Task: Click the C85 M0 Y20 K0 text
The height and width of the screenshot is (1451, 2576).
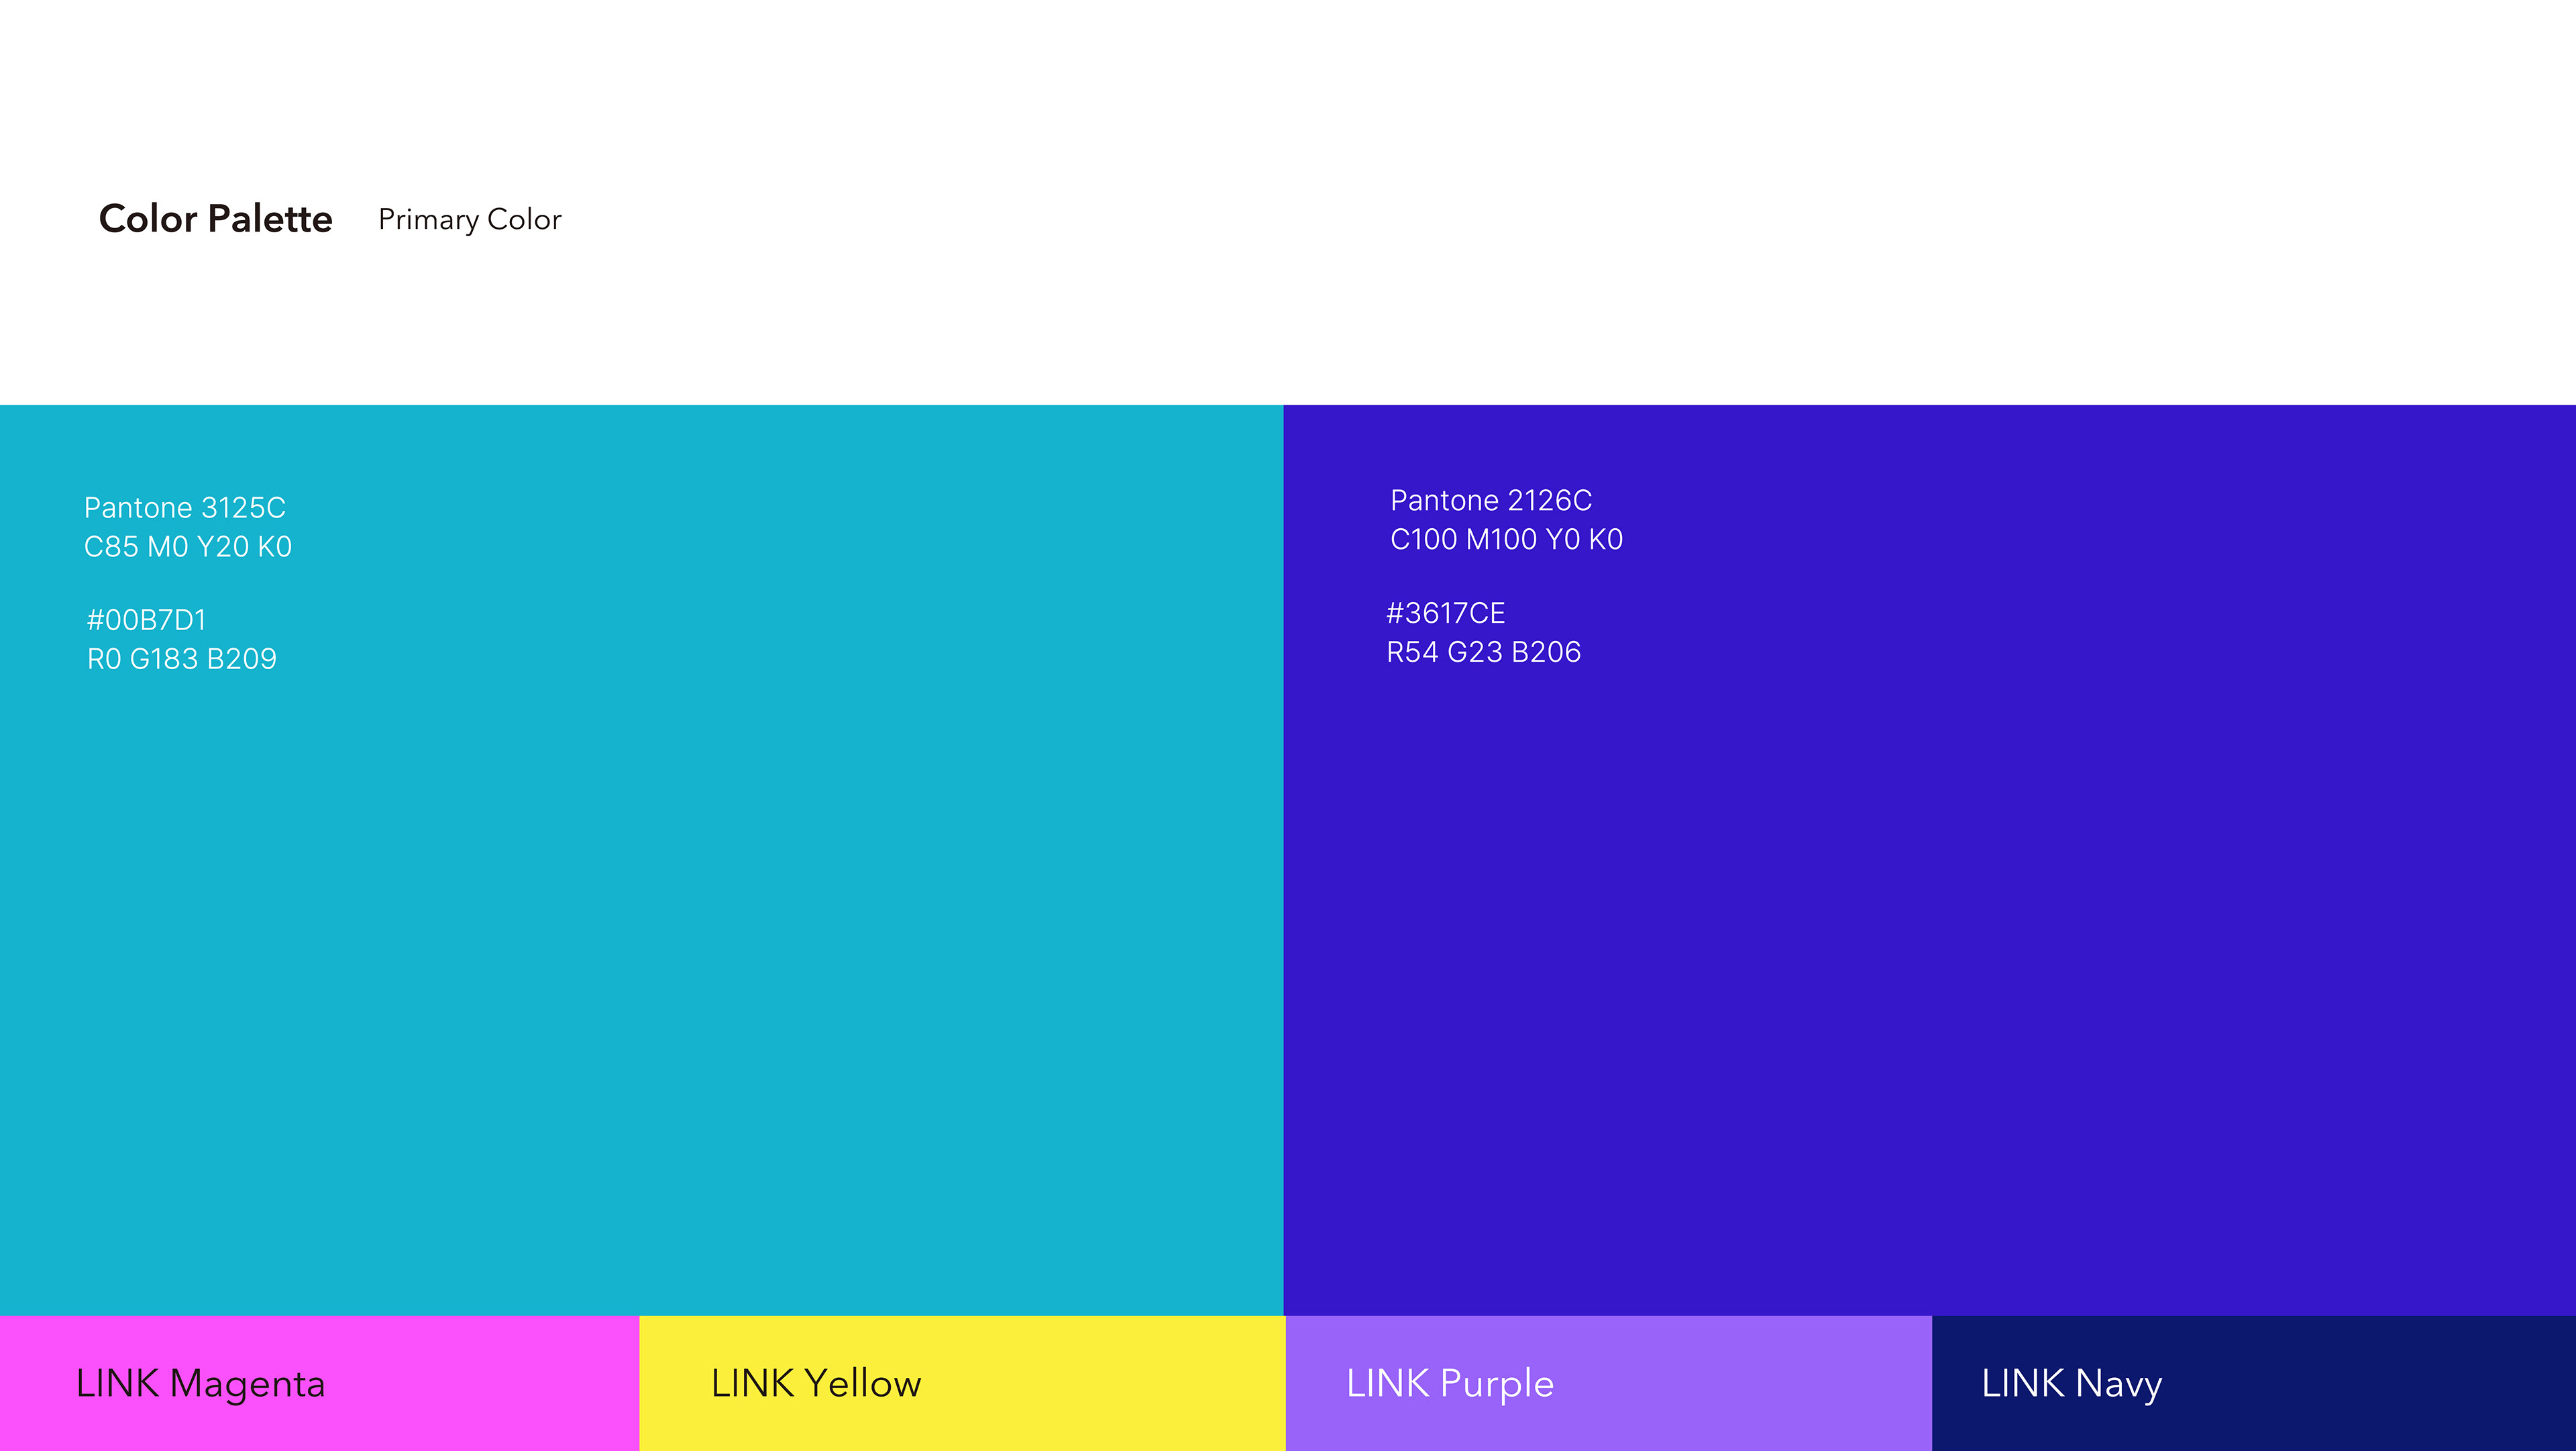Action: 188,546
